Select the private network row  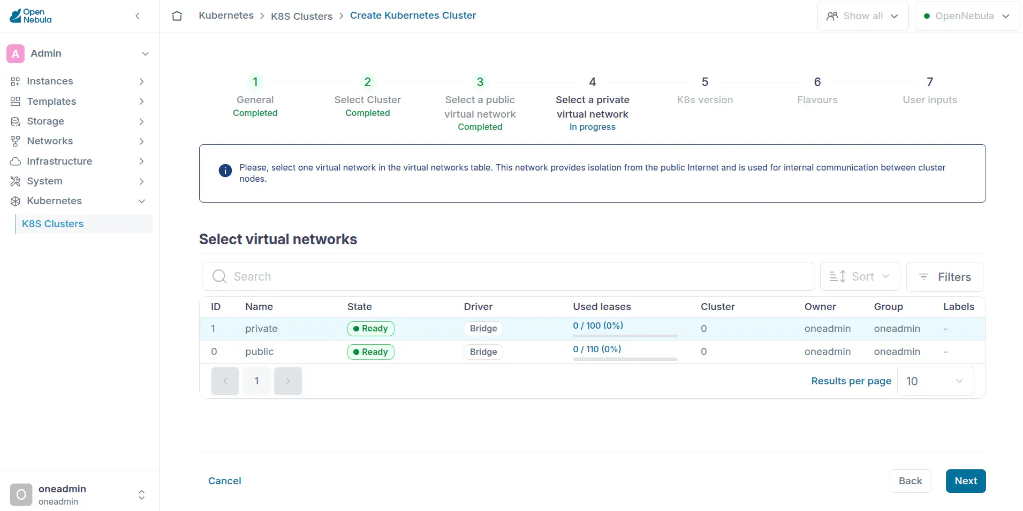coord(593,329)
